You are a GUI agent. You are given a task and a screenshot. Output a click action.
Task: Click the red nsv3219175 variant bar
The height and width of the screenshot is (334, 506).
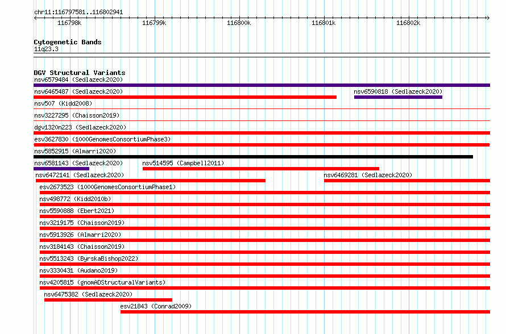264,228
